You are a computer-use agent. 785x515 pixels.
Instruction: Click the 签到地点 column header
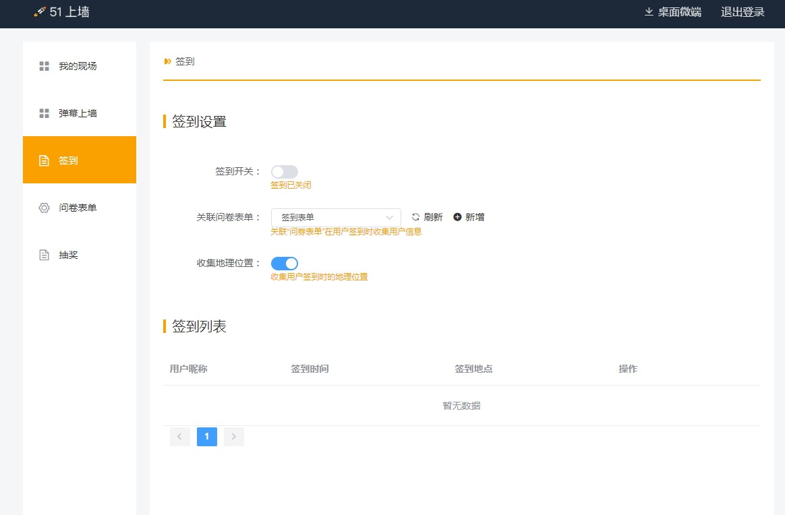(x=473, y=369)
